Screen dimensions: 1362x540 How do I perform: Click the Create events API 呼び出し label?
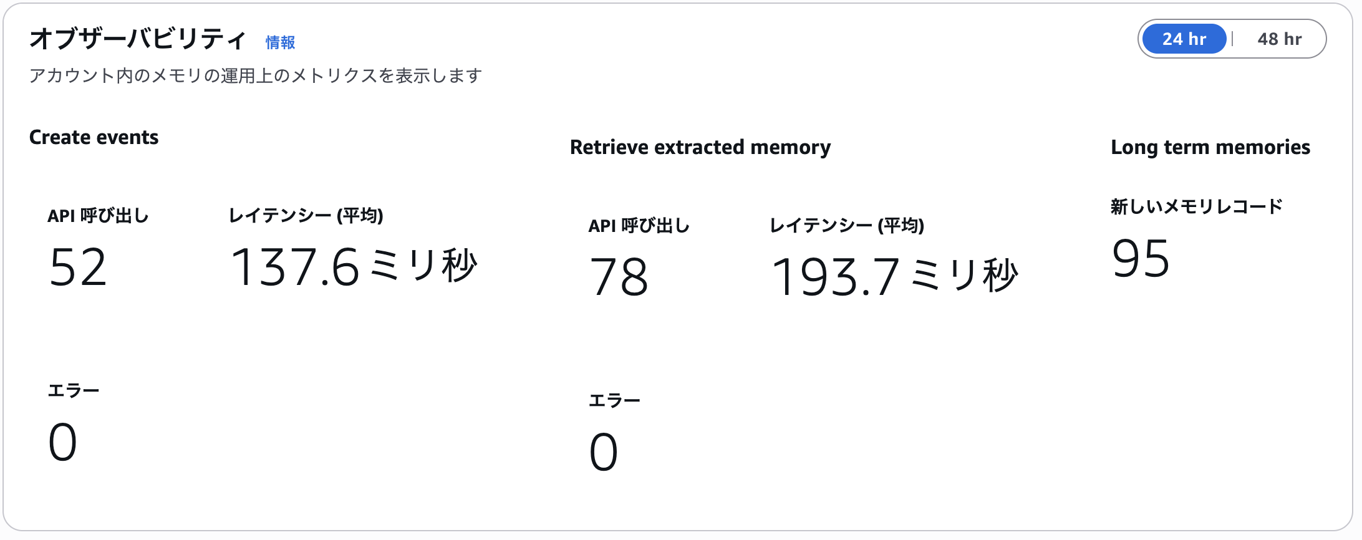tap(99, 216)
